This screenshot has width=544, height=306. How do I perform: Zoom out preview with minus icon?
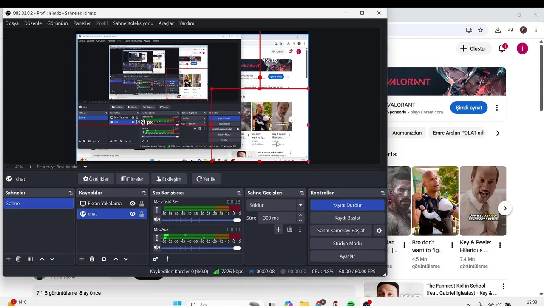pos(8,167)
